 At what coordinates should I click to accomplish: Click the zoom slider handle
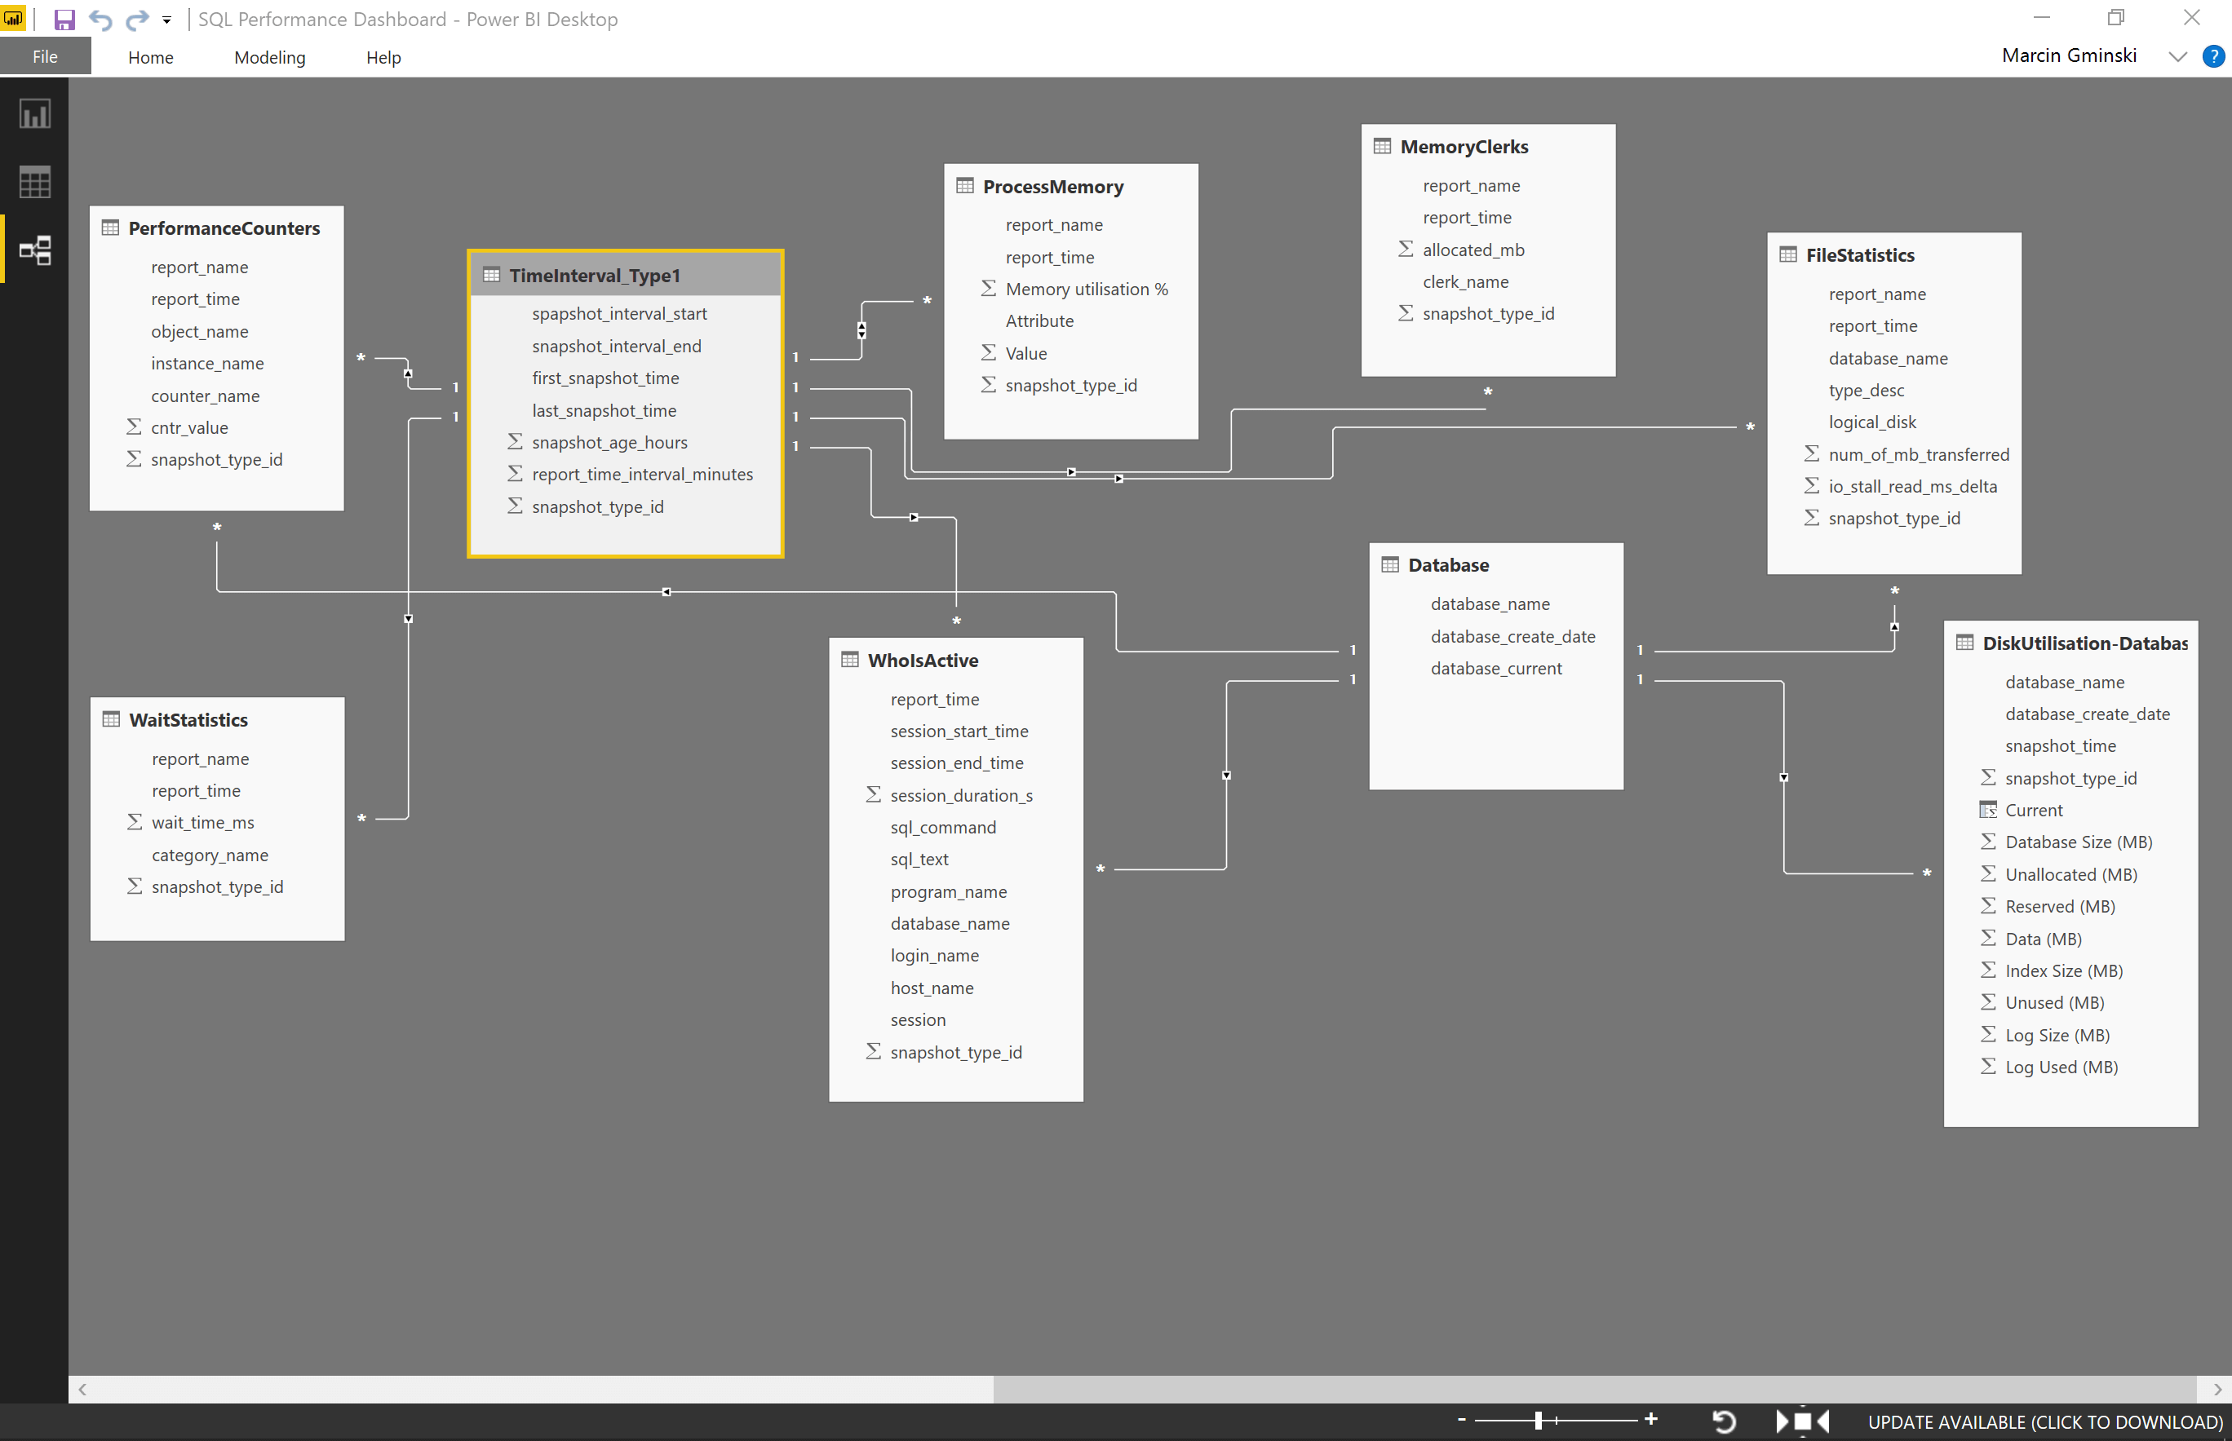pyautogui.click(x=1539, y=1421)
